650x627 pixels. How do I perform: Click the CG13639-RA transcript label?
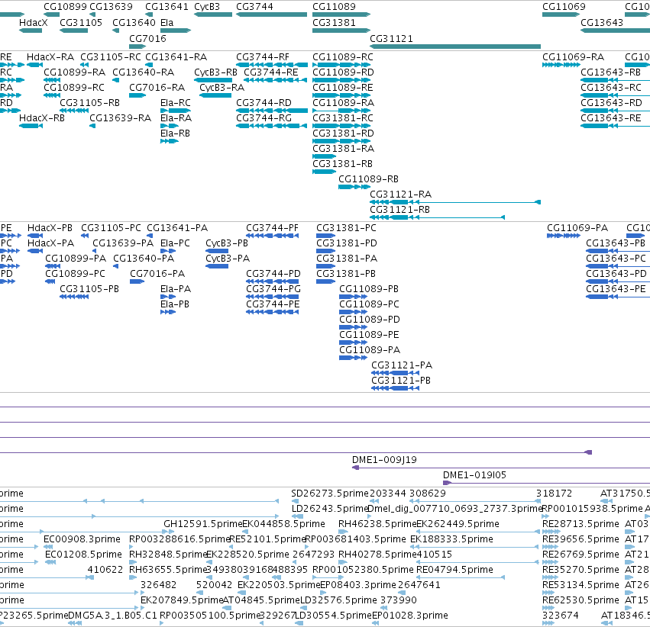pyautogui.click(x=120, y=118)
